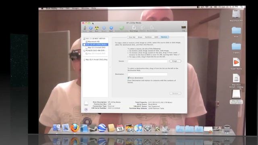The width and height of the screenshot is (258, 145).
Task: Open the Trash in the Dock
Action: (227, 129)
